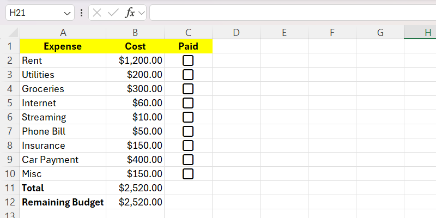Click the three-dot handle beside Name Box
This screenshot has height=218, width=436.
point(82,13)
